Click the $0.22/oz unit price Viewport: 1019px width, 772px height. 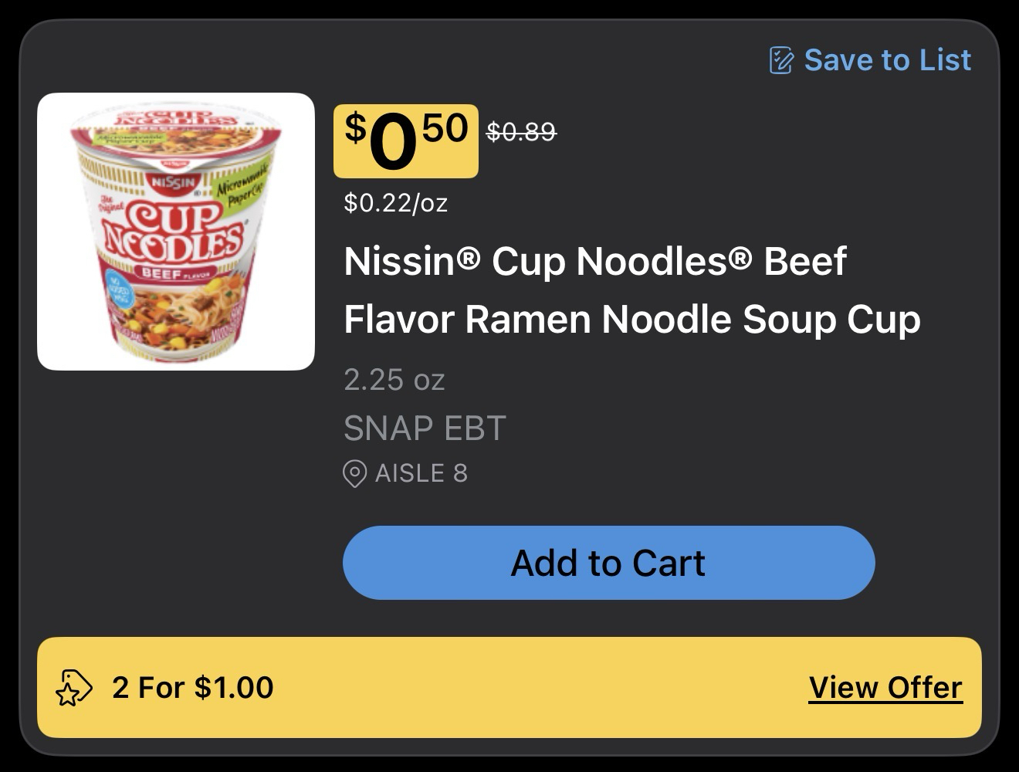click(395, 203)
